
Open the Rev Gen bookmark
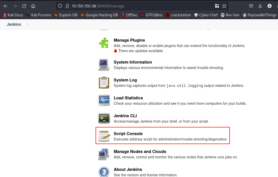tap(230, 15)
